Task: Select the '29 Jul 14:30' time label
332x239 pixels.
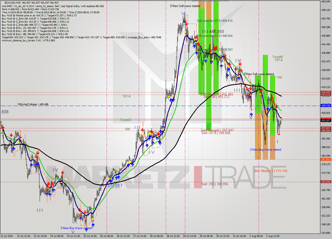Action: pyautogui.click(x=190, y=236)
